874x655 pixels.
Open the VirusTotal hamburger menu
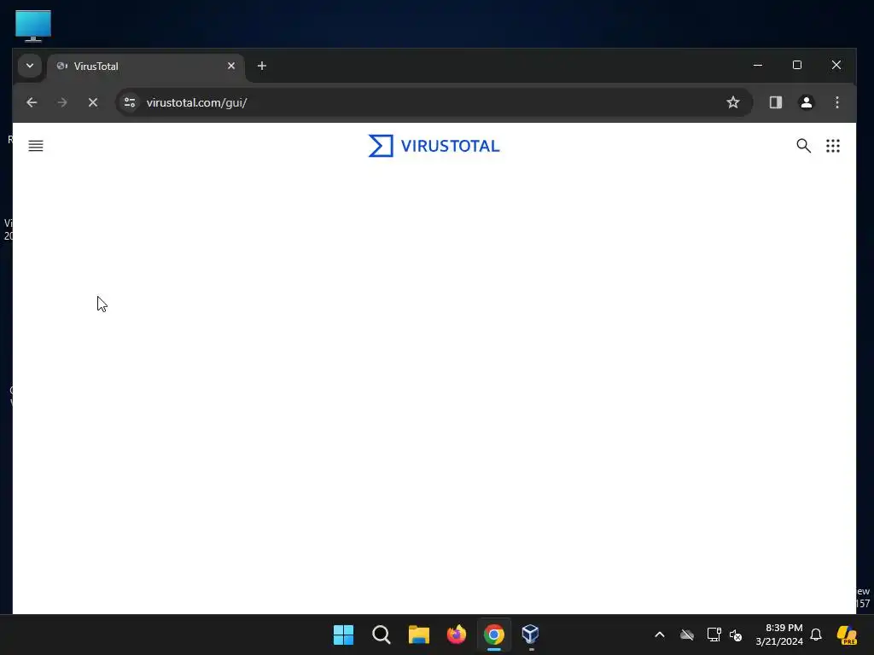point(36,146)
